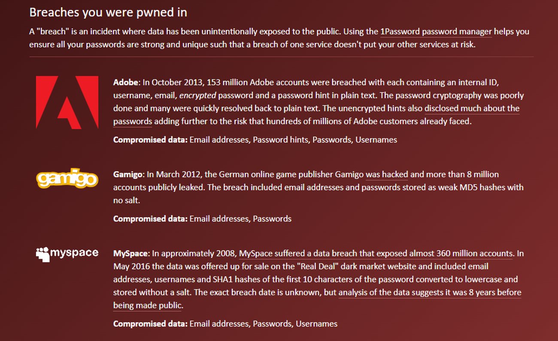Click "Compromised data" label under Gamigo breach
This screenshot has width=558, height=341.
(x=150, y=218)
